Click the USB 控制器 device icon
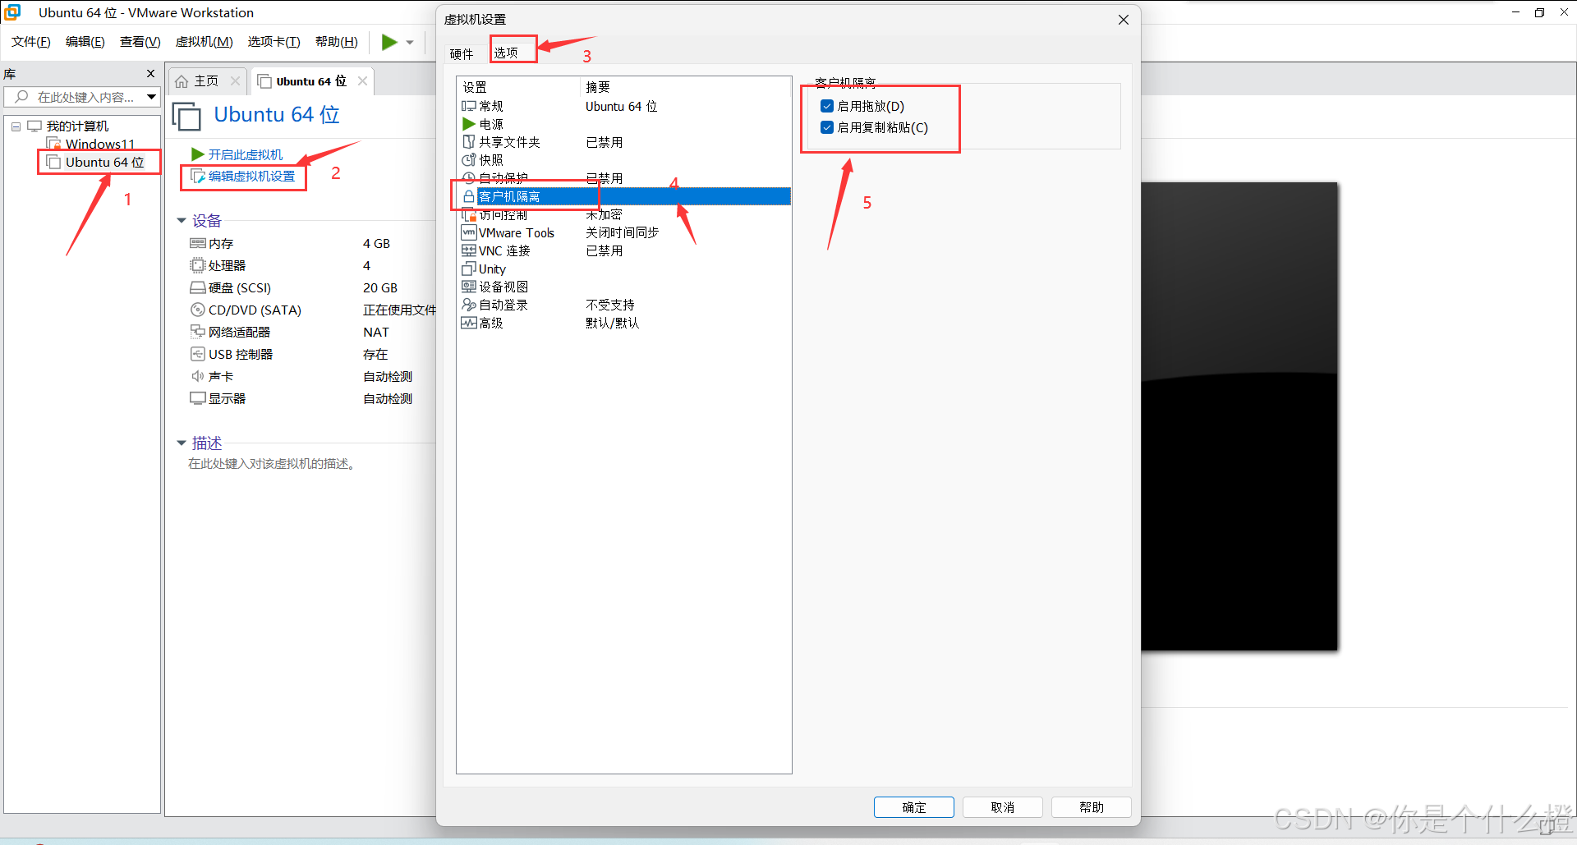 pyautogui.click(x=197, y=354)
